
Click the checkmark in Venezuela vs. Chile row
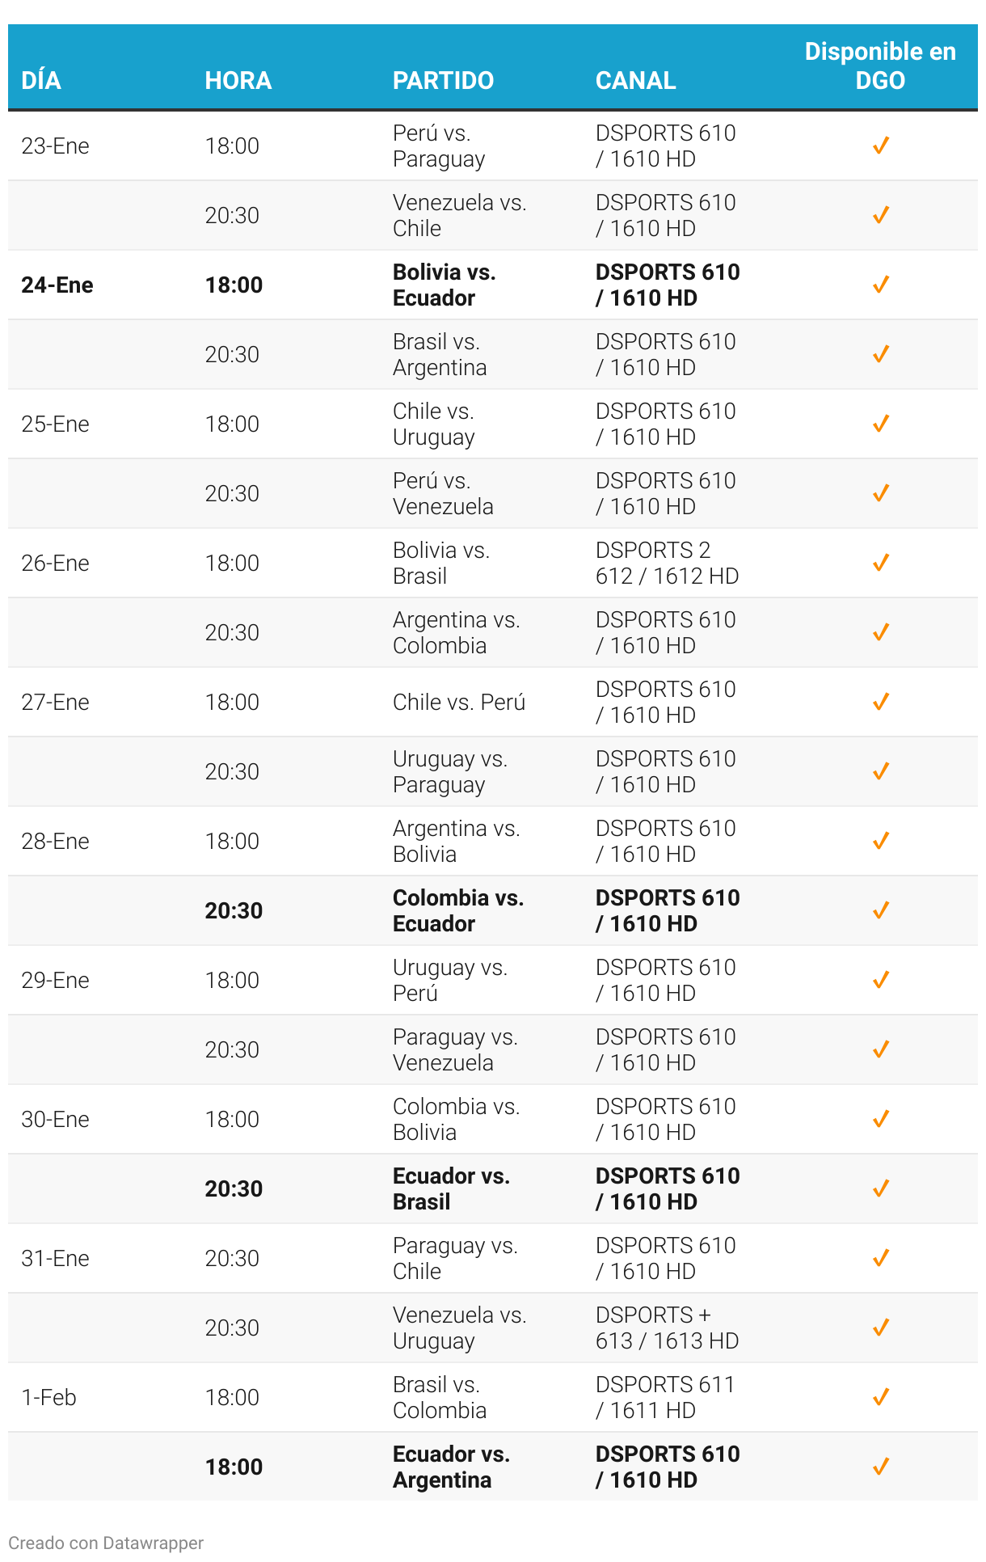[880, 215]
